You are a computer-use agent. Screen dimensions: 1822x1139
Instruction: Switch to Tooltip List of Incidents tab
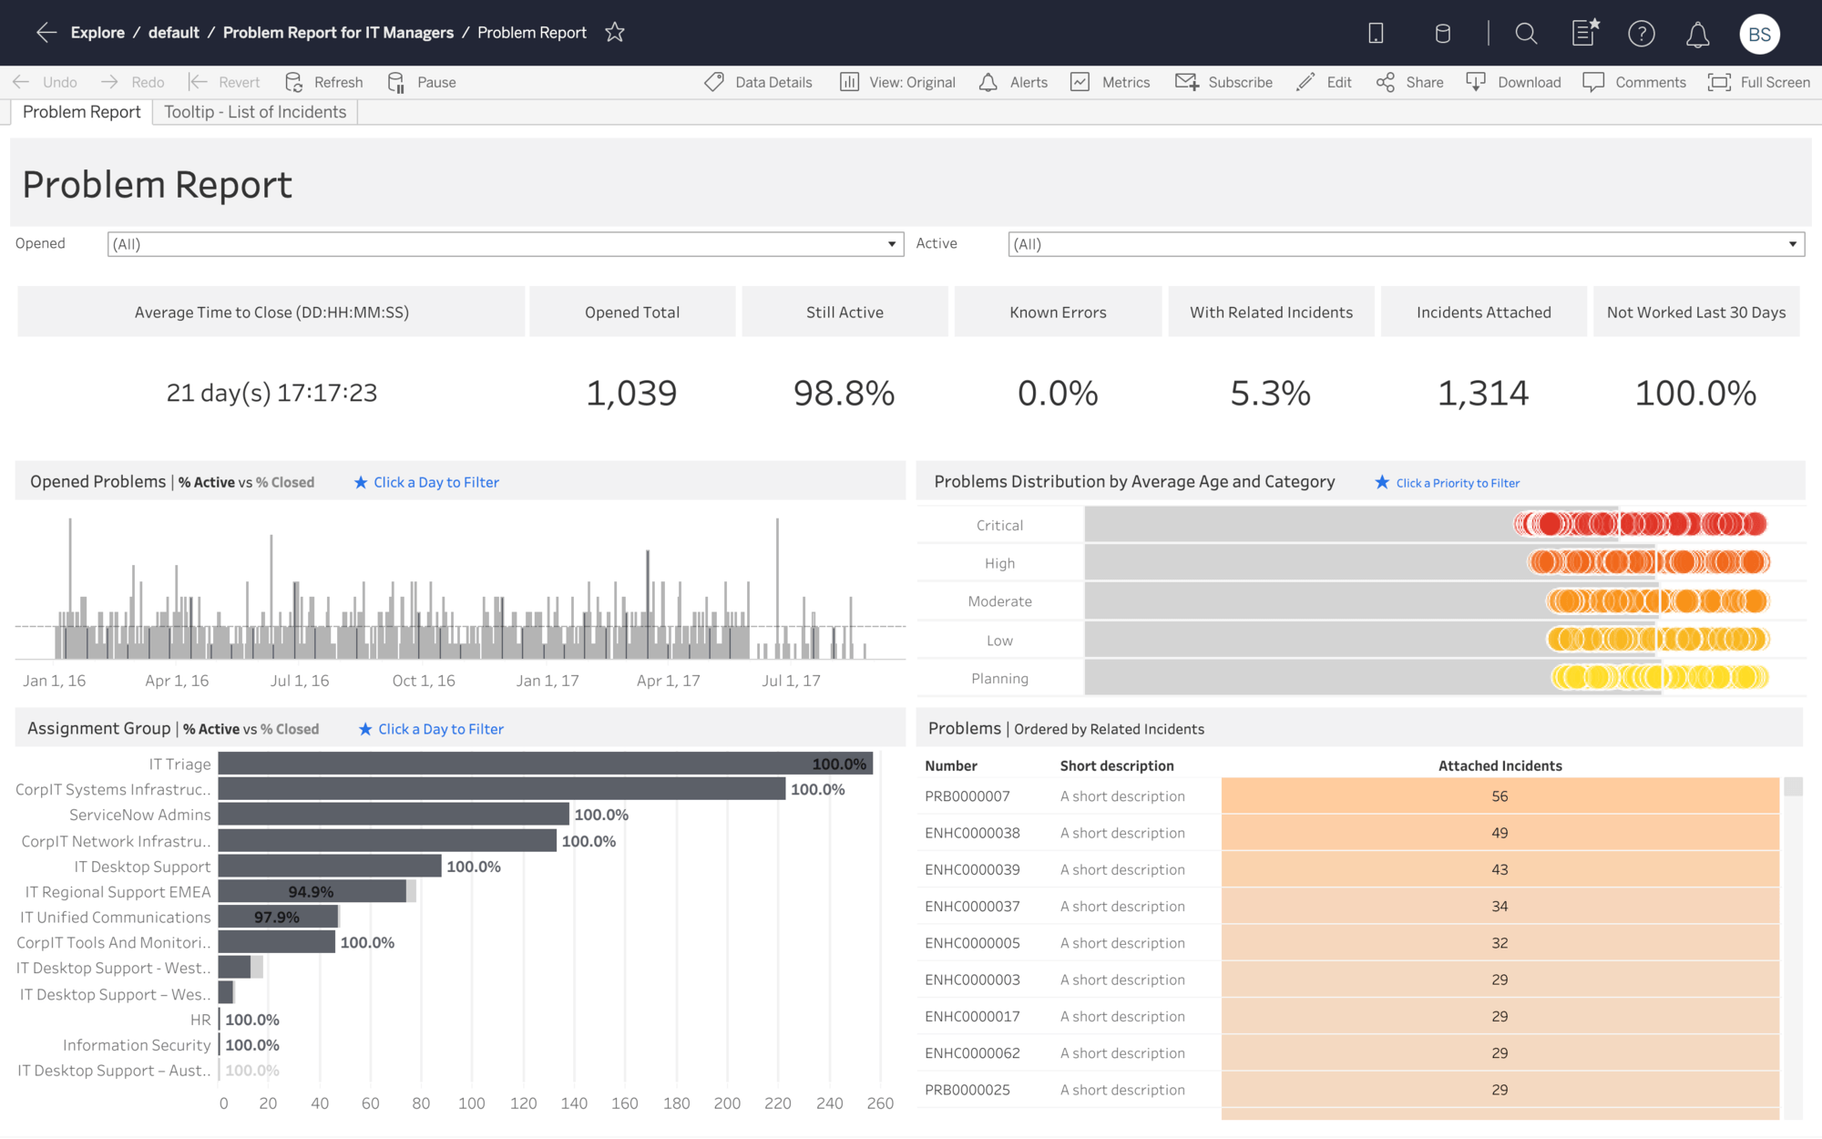click(254, 111)
